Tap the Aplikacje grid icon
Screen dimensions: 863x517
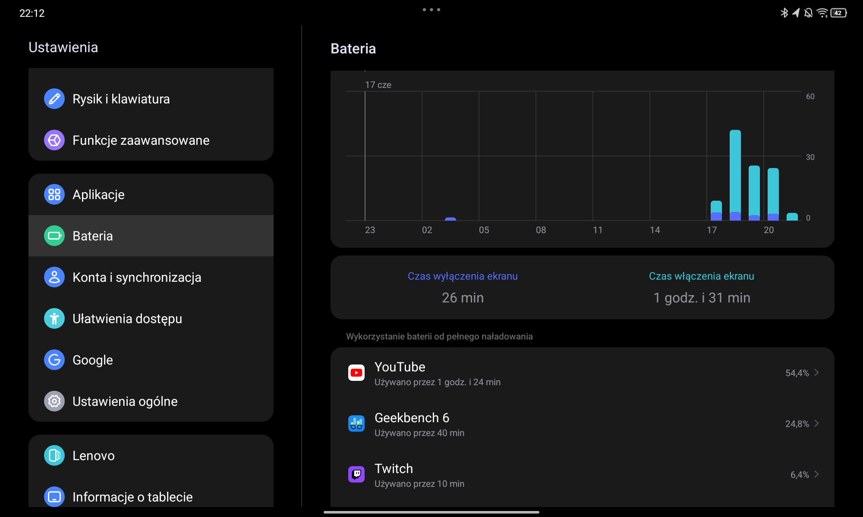point(54,194)
